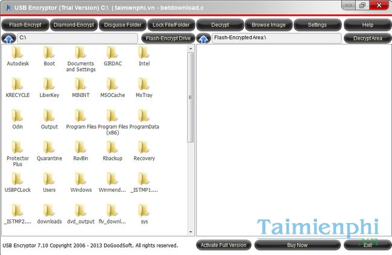Viewport: 392px width, 255px height.
Task: Click the Buy Now button
Action: (x=297, y=245)
